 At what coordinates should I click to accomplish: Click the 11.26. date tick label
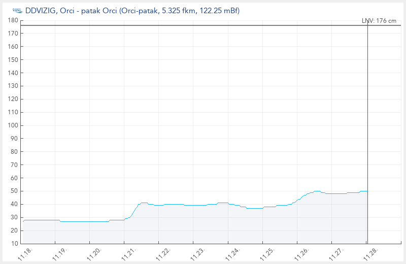click(x=301, y=254)
